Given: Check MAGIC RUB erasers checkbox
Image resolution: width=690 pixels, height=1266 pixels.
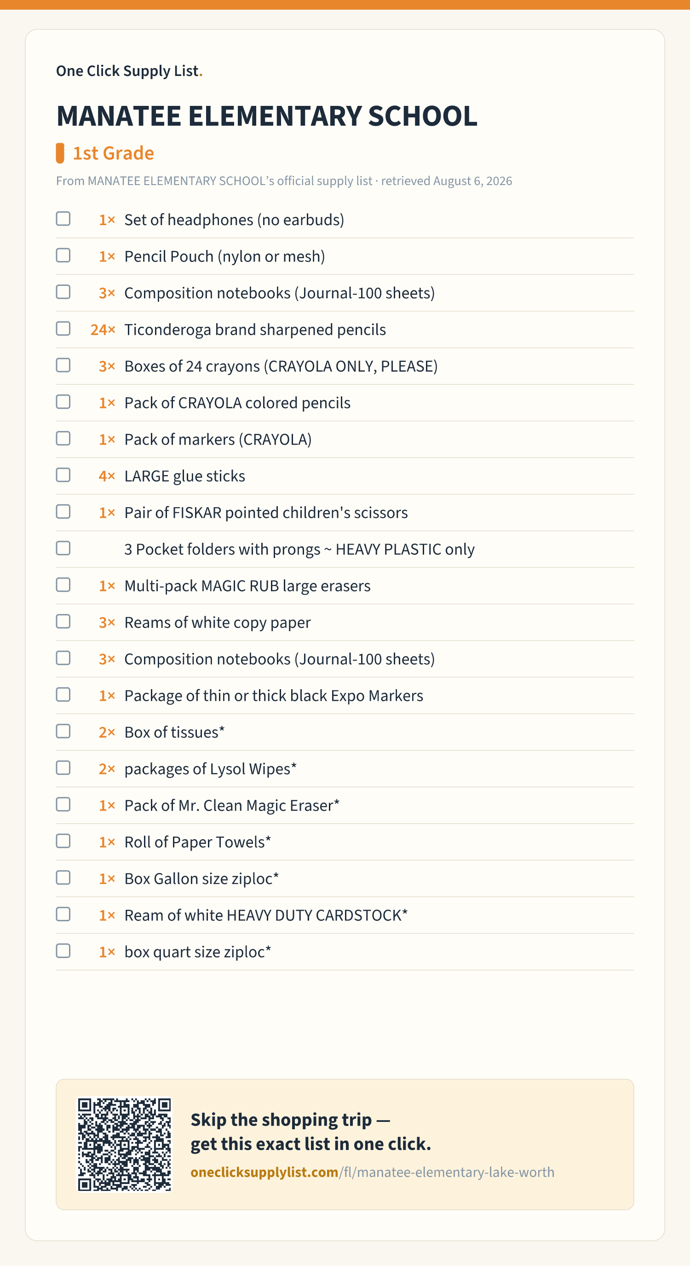Looking at the screenshot, I should pyautogui.click(x=63, y=585).
